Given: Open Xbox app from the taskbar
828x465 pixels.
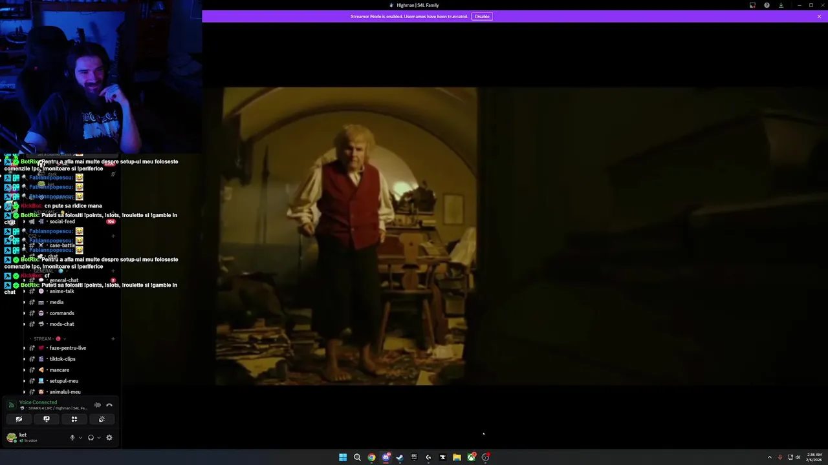Looking at the screenshot, I should [x=471, y=457].
